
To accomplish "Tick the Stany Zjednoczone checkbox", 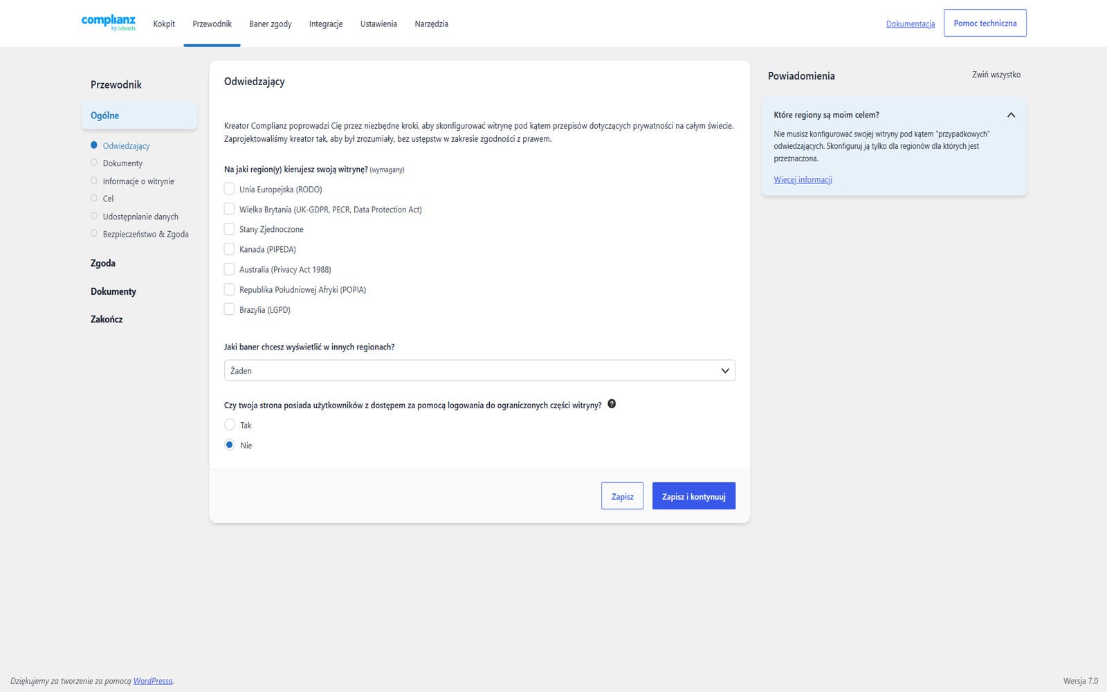I will coord(229,229).
